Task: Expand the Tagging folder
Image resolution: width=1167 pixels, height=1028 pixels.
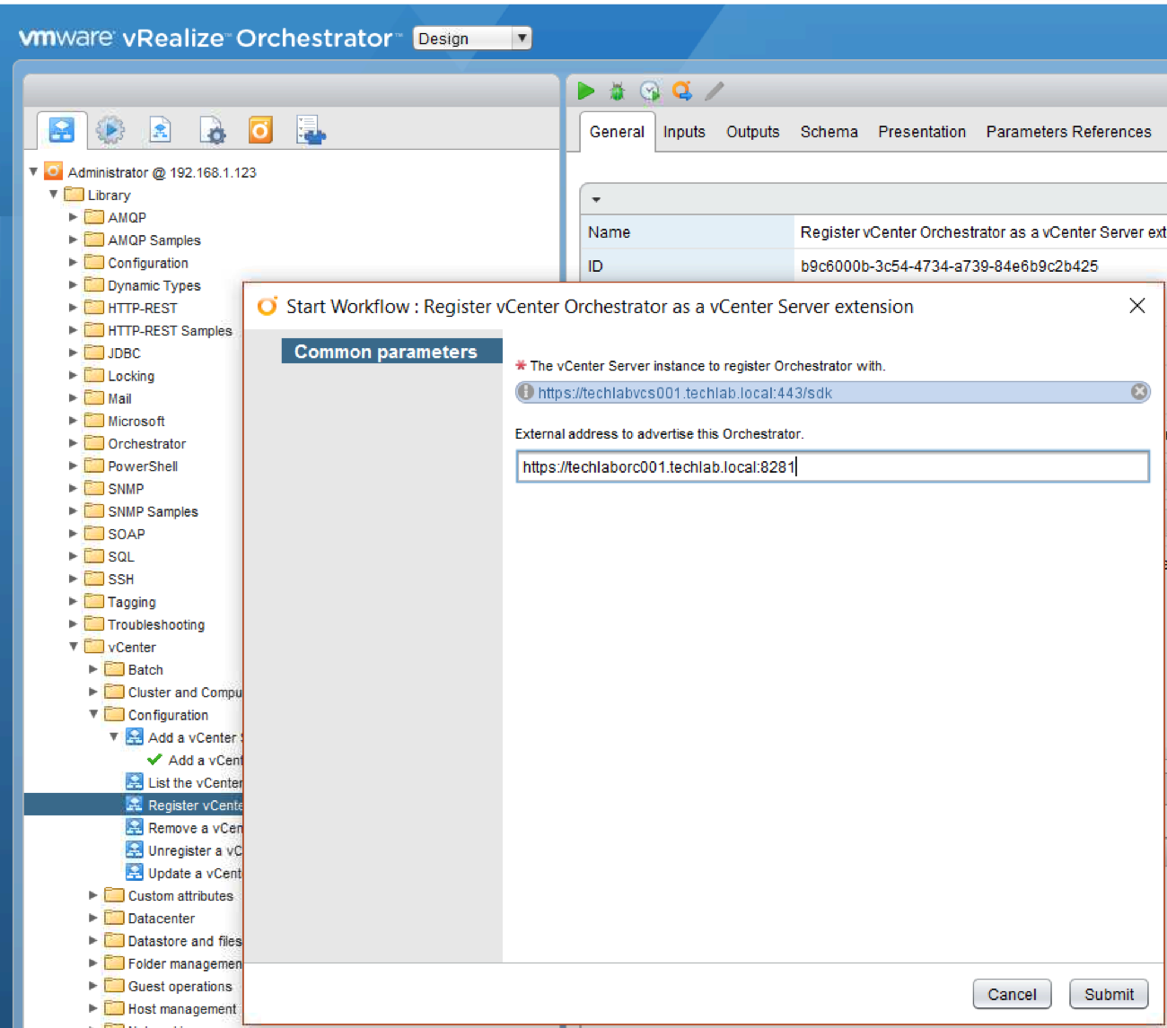Action: point(74,601)
